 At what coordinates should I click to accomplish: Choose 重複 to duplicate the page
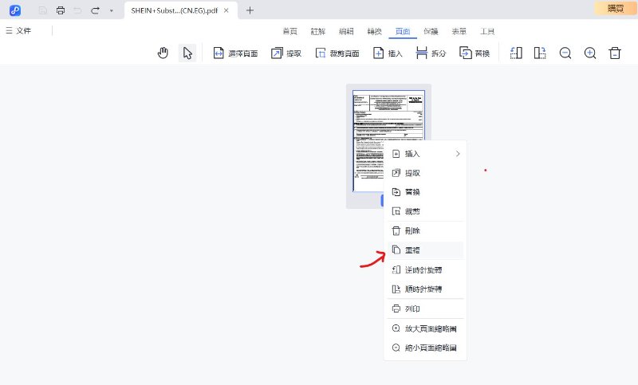(x=425, y=250)
